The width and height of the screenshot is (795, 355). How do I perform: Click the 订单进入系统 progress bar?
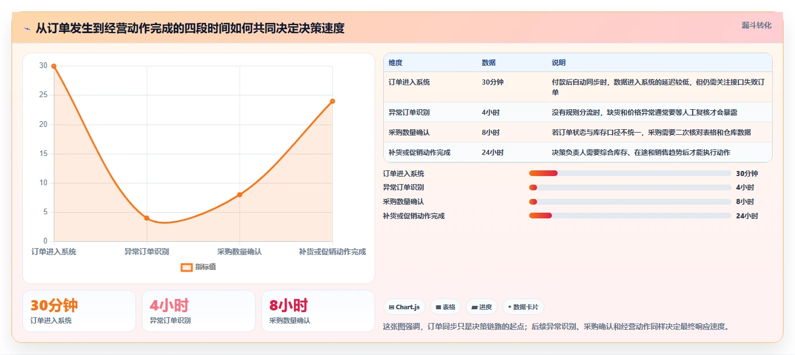tap(630, 173)
